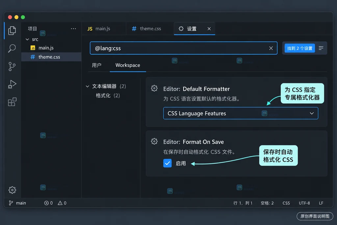The height and width of the screenshot is (225, 337).
Task: Select the 设置 editor tab
Action: click(194, 29)
